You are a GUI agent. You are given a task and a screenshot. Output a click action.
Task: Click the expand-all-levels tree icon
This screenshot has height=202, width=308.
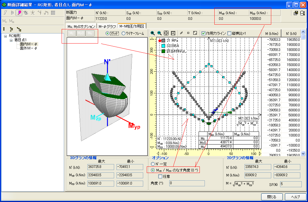tap(19, 29)
